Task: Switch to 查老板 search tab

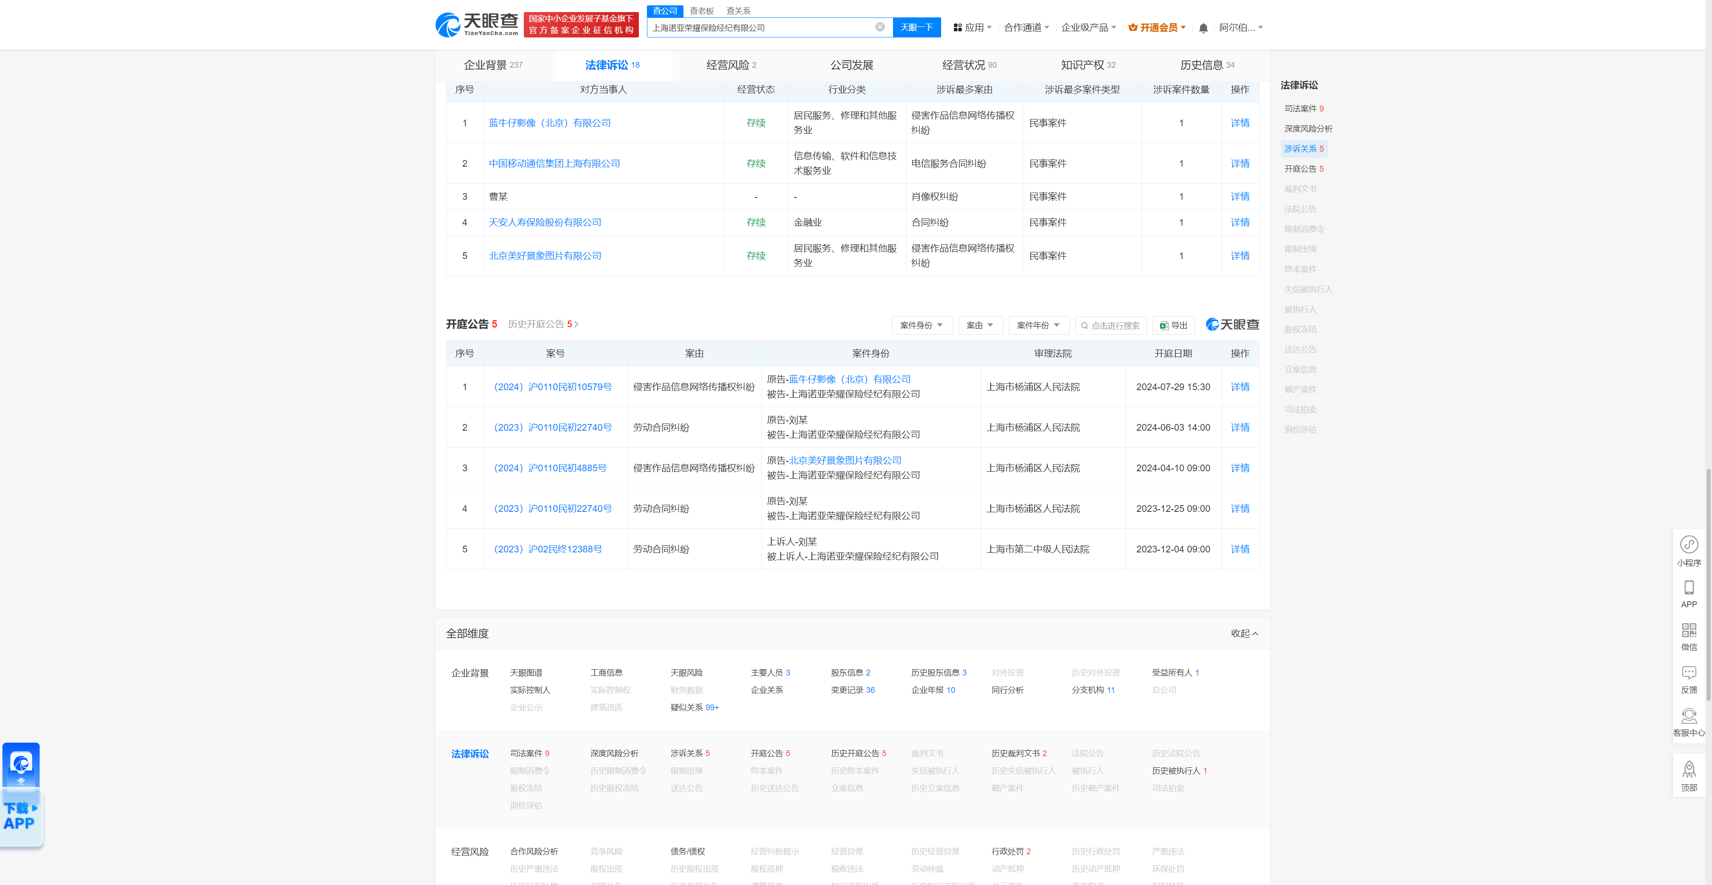Action: coord(701,11)
